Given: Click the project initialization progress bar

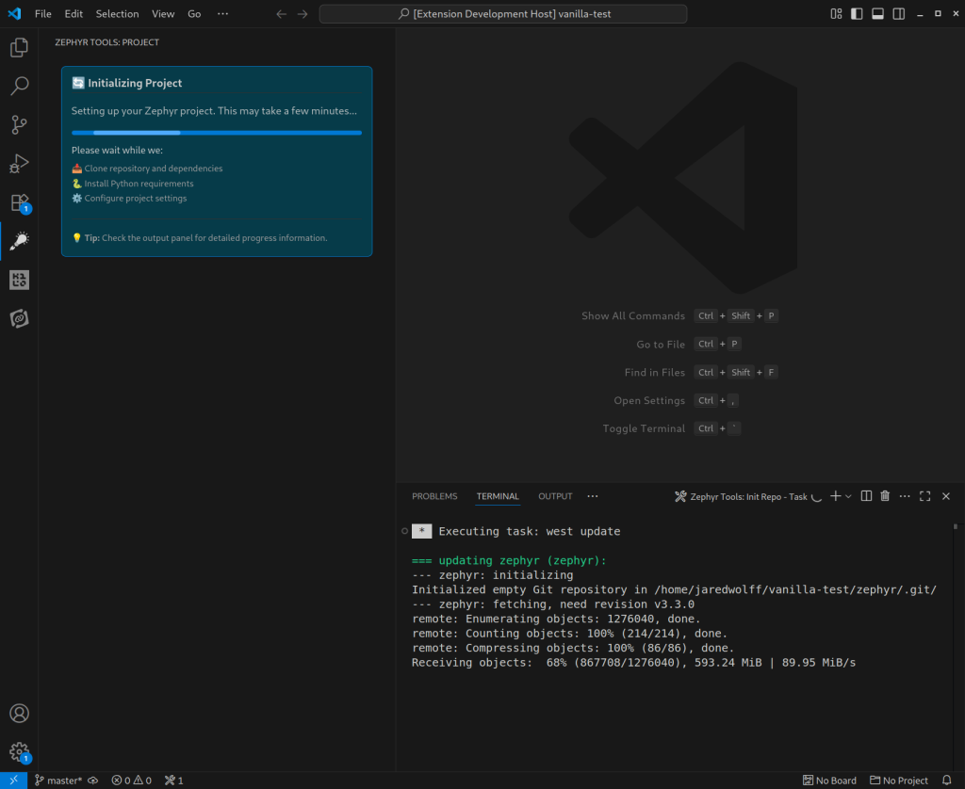Looking at the screenshot, I should coord(217,132).
